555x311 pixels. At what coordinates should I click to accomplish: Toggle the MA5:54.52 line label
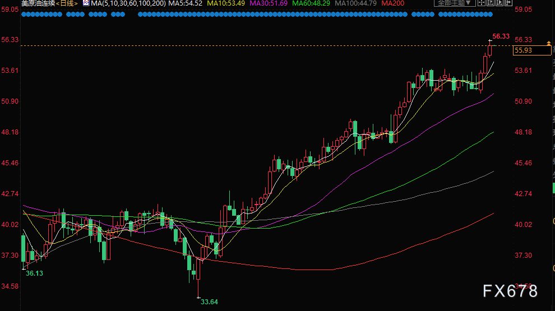[x=185, y=3]
